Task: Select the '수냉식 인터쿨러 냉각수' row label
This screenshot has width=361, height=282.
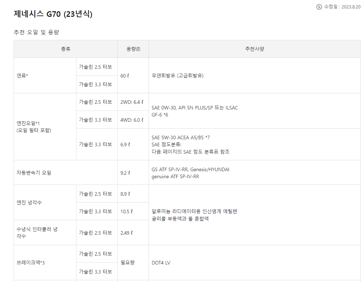Action: (x=37, y=233)
